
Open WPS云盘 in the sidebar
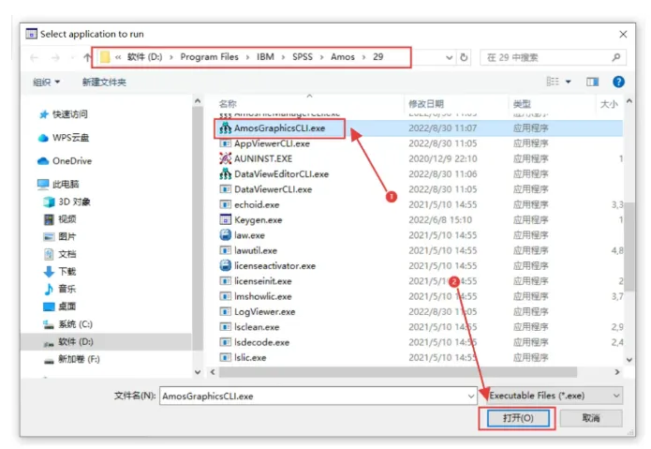(x=64, y=138)
